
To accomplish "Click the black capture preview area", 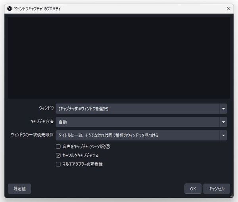I will 119,57.
